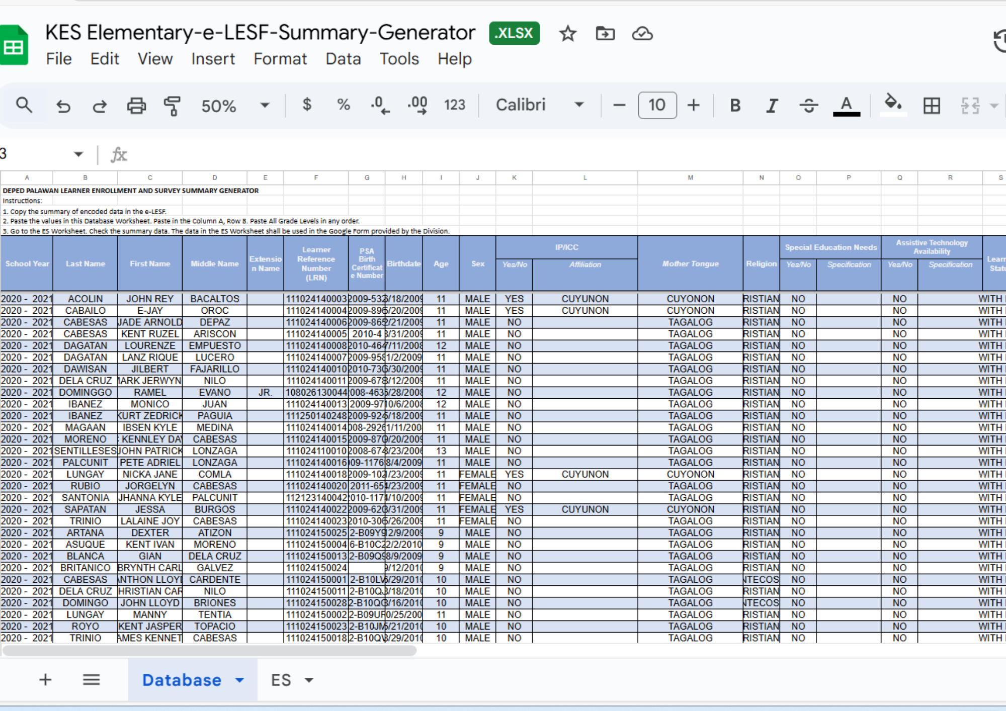Activate paint format tool
The width and height of the screenshot is (1006, 711).
coord(172,106)
